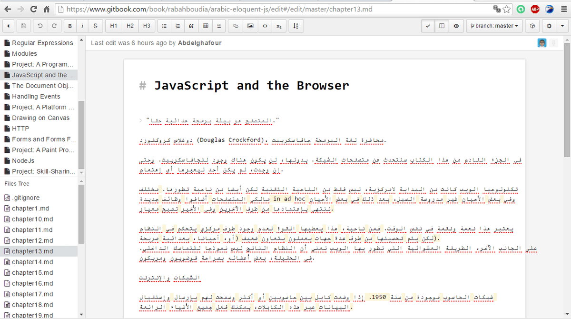Open chapter10.md in files tree

pyautogui.click(x=39, y=219)
